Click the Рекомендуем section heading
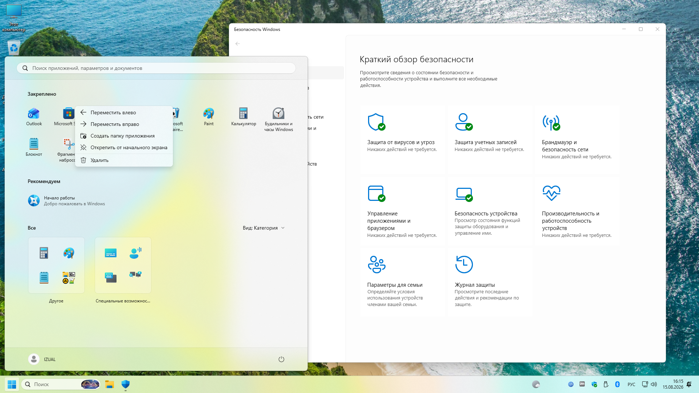699x393 pixels. [x=44, y=181]
